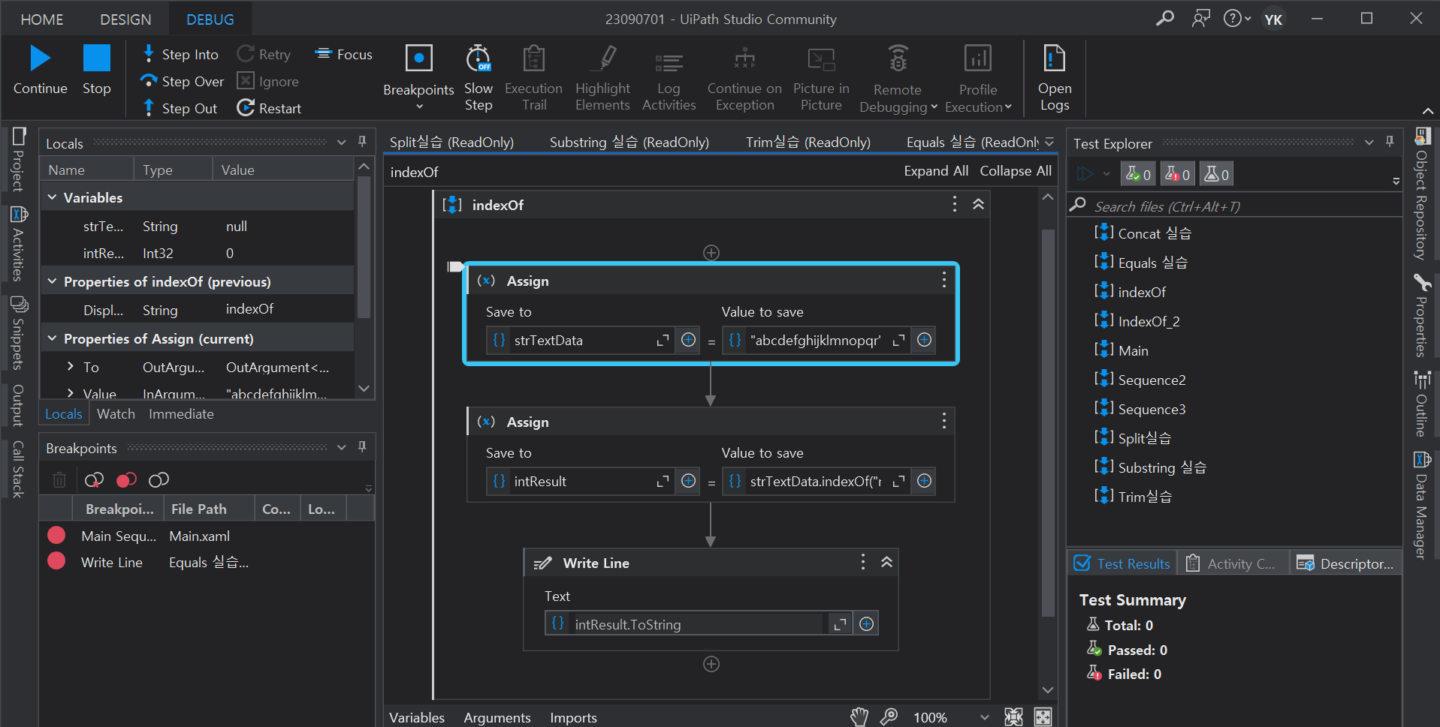This screenshot has height=727, width=1440.
Task: Switch to the Immediate tab
Action: pos(181,413)
